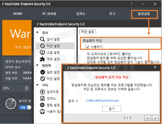Click the download icon next to 50%
Screen dimensions: 162x124
click(27, 88)
